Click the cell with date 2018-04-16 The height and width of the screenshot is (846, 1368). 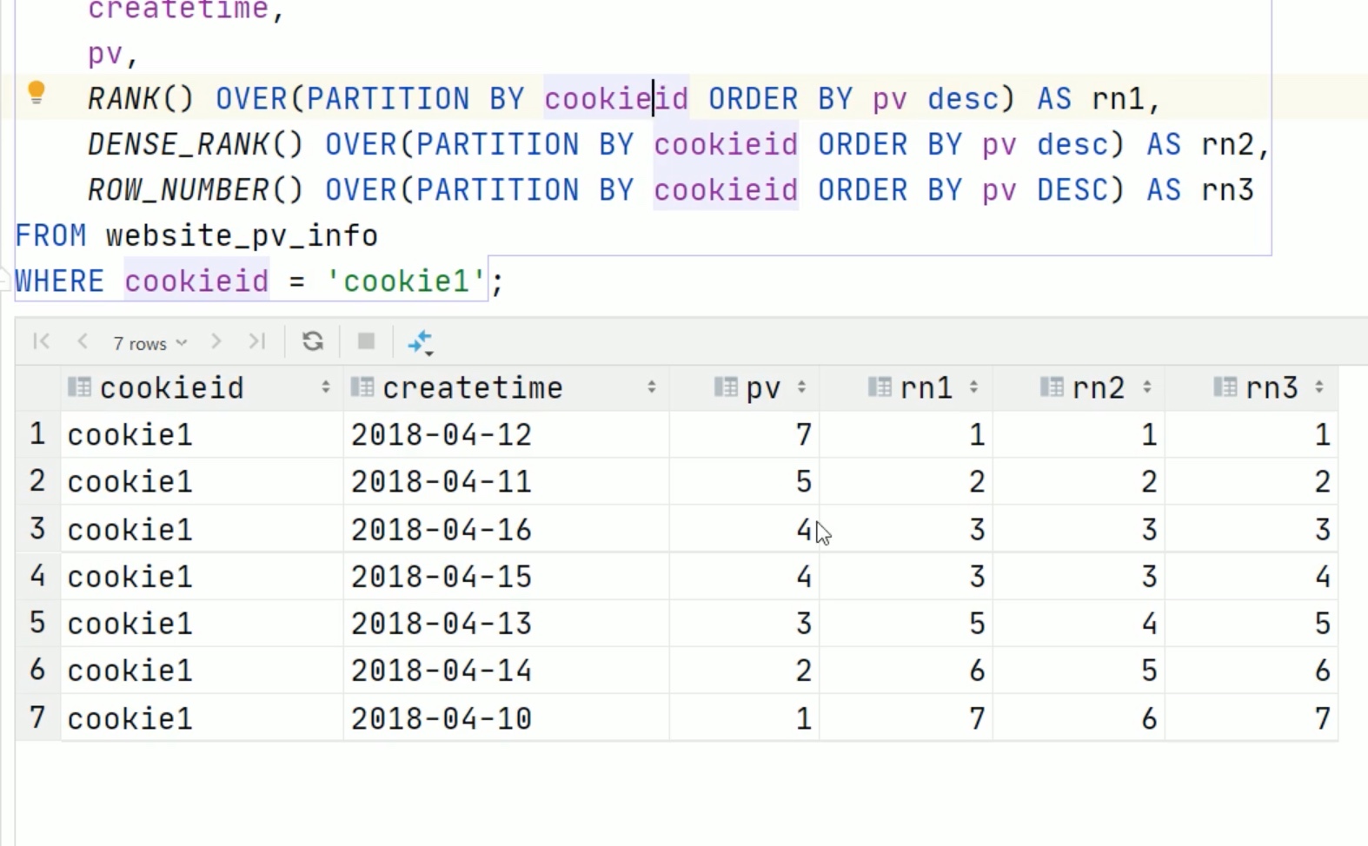(506, 529)
